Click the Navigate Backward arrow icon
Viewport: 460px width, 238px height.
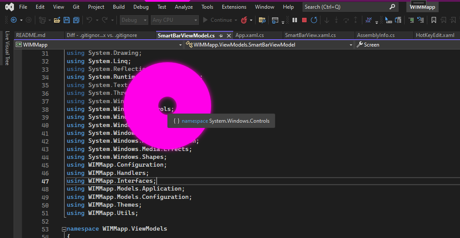pos(14,20)
